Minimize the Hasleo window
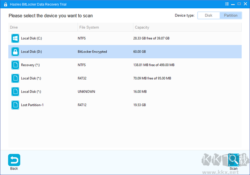This screenshot has height=175, width=250. 233,4
